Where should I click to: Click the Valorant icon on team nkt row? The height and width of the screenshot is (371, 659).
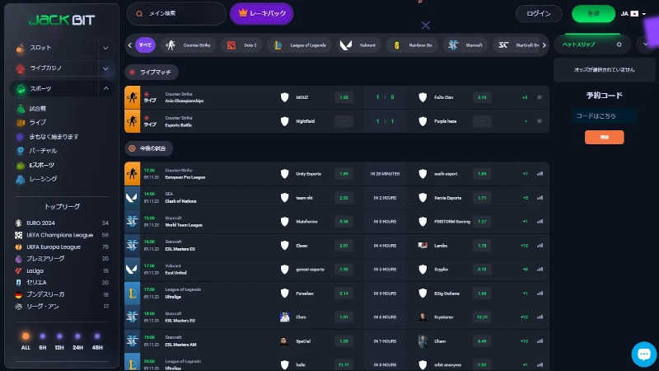point(133,198)
